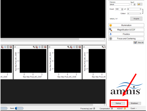The width and height of the screenshot is (147, 111).
Task: Click the Acquire button
Action: (136, 19)
